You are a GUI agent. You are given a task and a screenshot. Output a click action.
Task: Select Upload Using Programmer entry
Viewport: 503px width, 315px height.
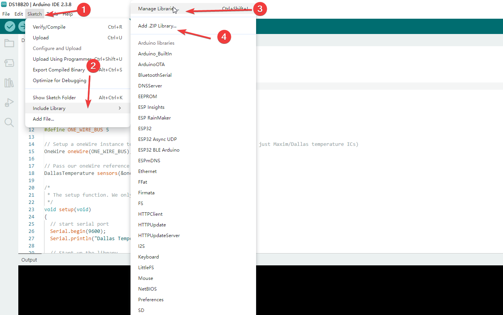[x=77, y=59]
